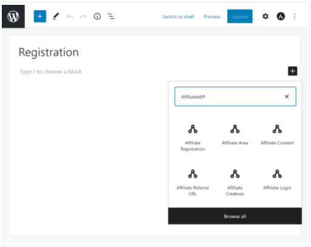311x247 pixels.
Task: Click the AffiliateWP block search field
Action: pyautogui.click(x=235, y=97)
